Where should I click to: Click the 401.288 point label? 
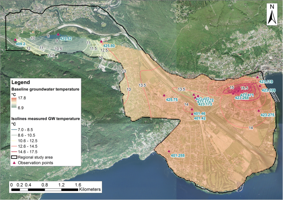[178, 155]
